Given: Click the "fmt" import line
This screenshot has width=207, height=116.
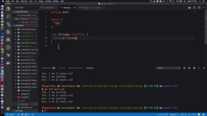Looking at the screenshot, I should [58, 23].
